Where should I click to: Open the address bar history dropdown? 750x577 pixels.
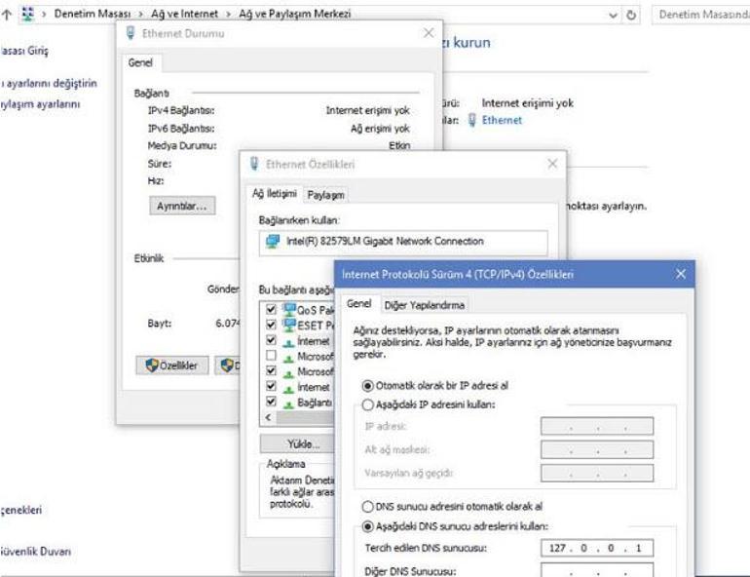click(640, 15)
